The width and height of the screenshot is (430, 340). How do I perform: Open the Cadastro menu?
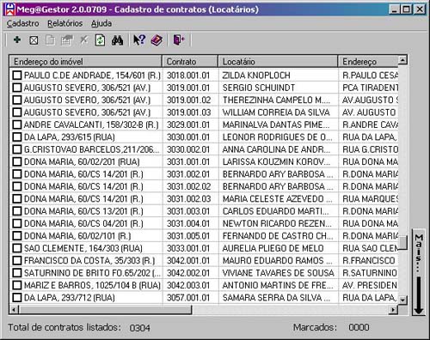(23, 23)
